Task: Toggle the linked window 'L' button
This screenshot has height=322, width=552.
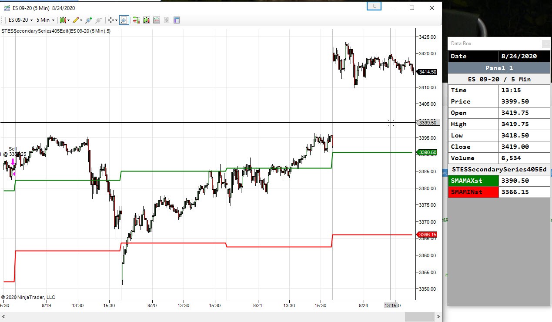Action: 373,6
